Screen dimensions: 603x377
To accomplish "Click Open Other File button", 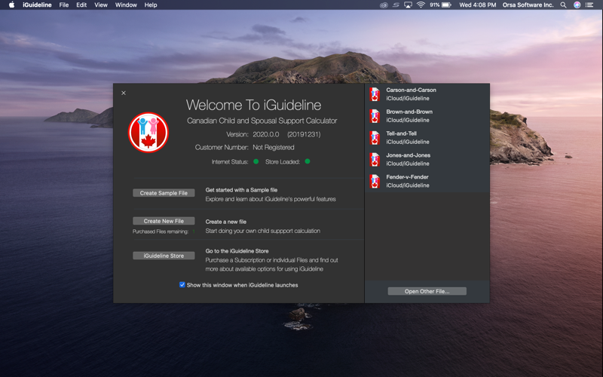I will (427, 291).
